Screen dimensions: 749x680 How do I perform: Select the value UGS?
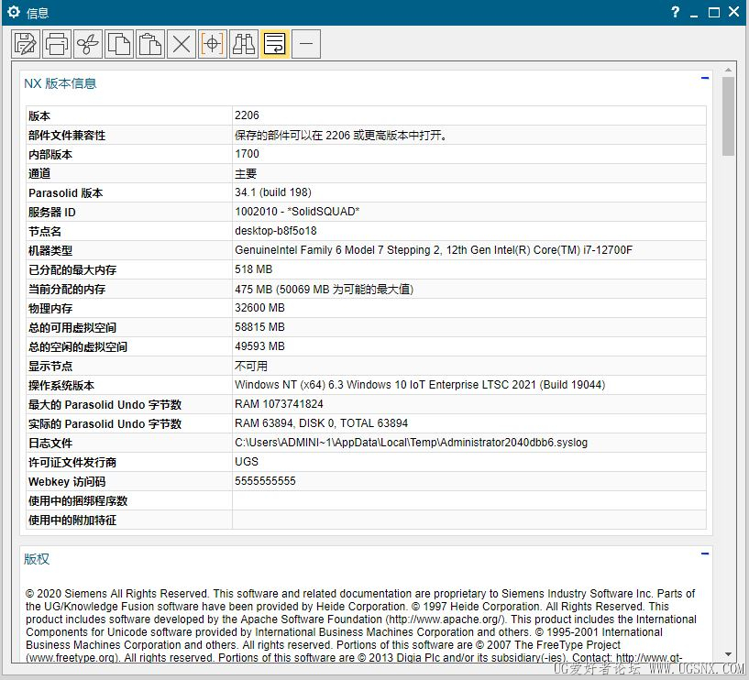247,462
